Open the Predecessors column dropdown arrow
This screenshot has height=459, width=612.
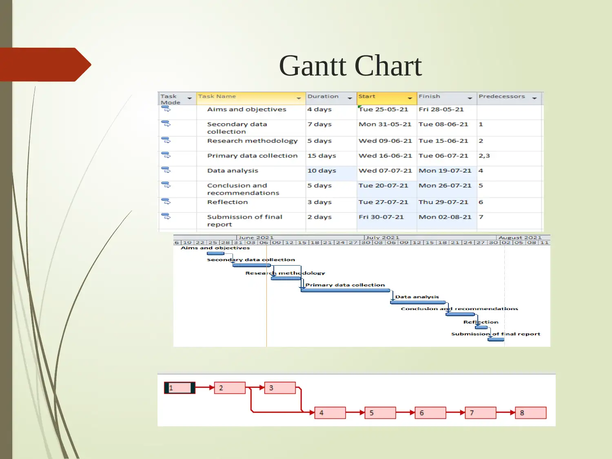pyautogui.click(x=534, y=98)
